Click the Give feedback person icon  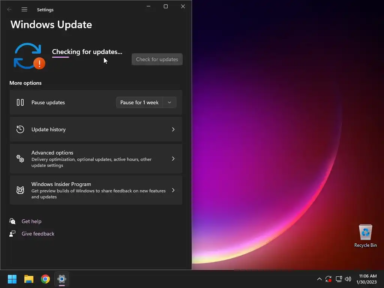tap(12, 234)
